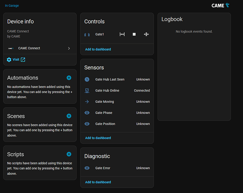Stop the Gate1 movement
The image size is (243, 193).
pos(134,34)
